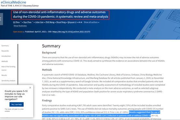Click the 'Published: April 07, 2022' text
The width and height of the screenshot is (180, 120).
point(35,32)
